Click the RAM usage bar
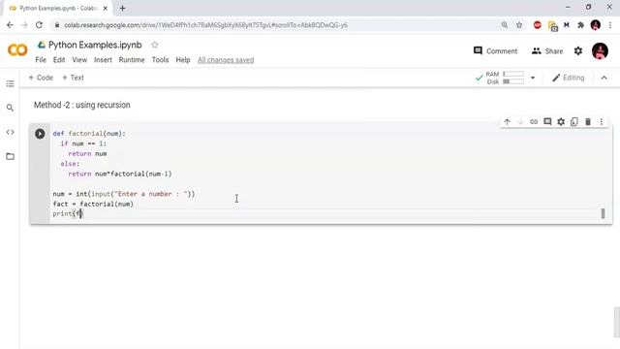Viewport: 620px width, 349px height. [513, 74]
